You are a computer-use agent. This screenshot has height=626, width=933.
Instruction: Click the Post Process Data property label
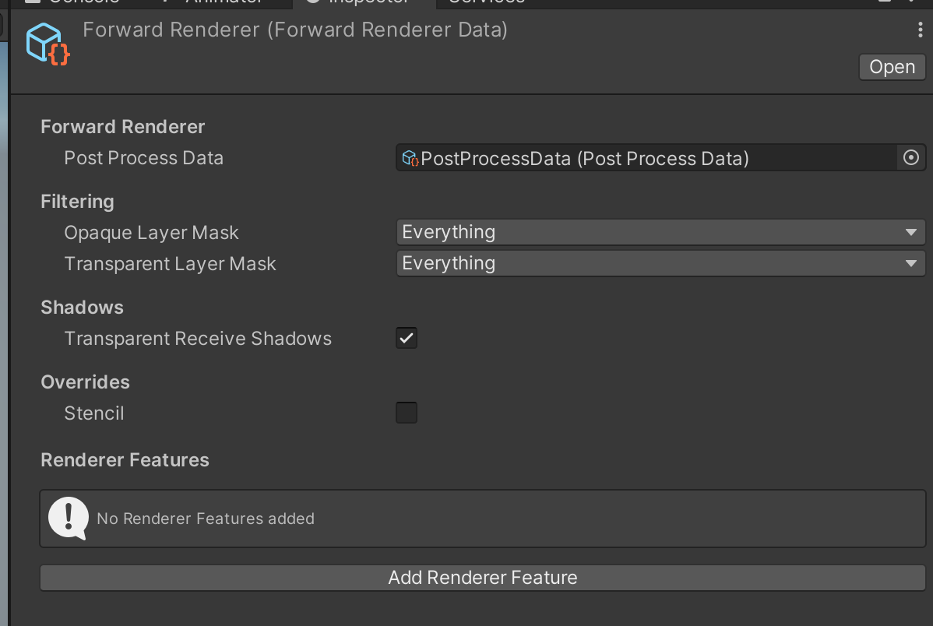[144, 158]
